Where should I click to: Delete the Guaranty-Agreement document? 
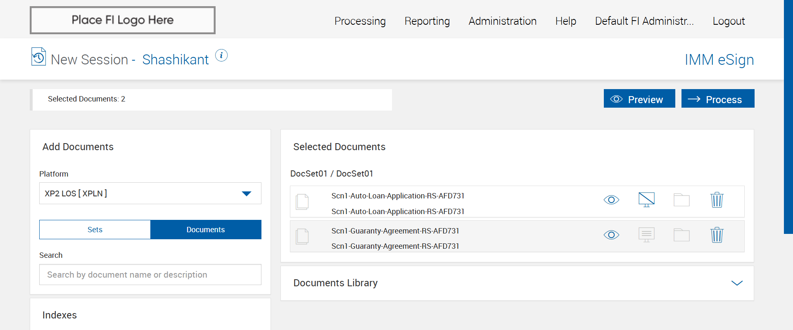pyautogui.click(x=717, y=235)
